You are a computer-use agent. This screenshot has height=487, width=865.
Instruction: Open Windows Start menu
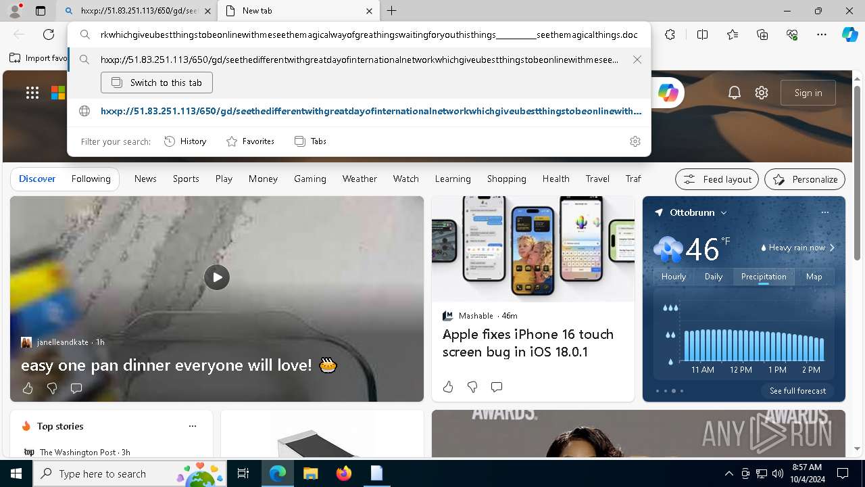[x=16, y=473]
